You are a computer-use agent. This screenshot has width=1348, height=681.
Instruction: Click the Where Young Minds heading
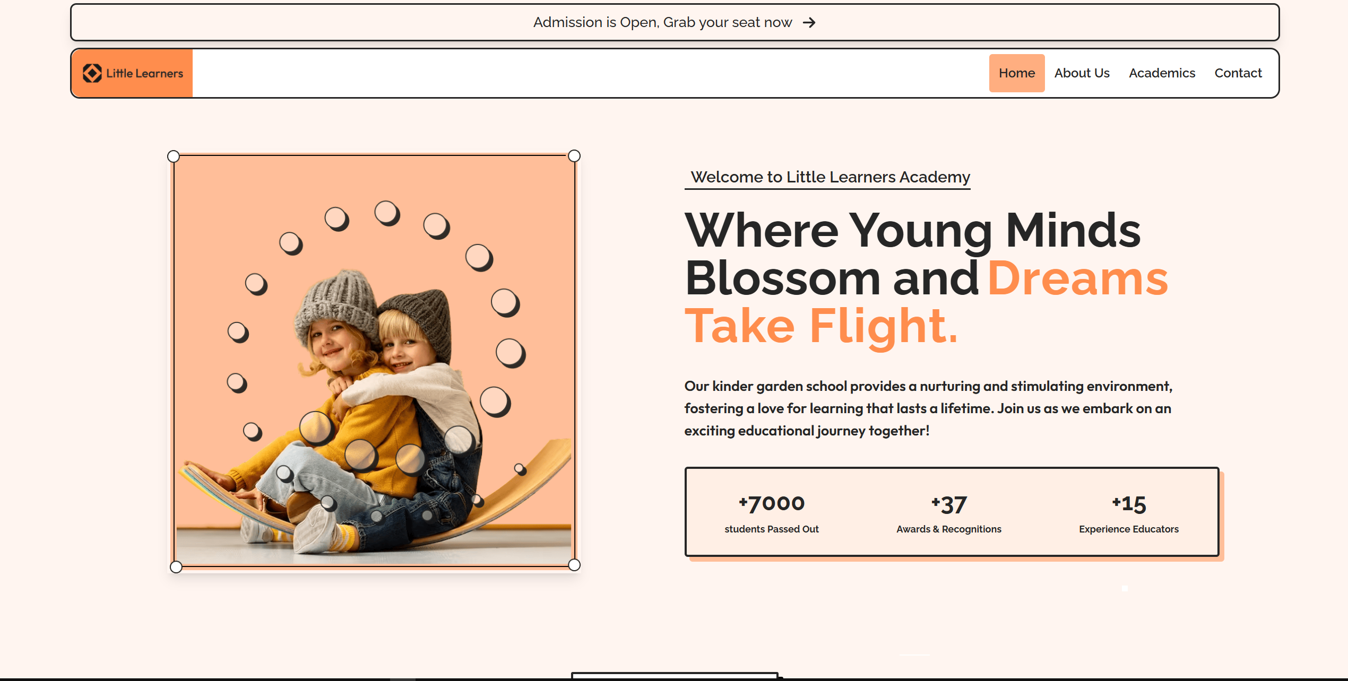click(912, 231)
